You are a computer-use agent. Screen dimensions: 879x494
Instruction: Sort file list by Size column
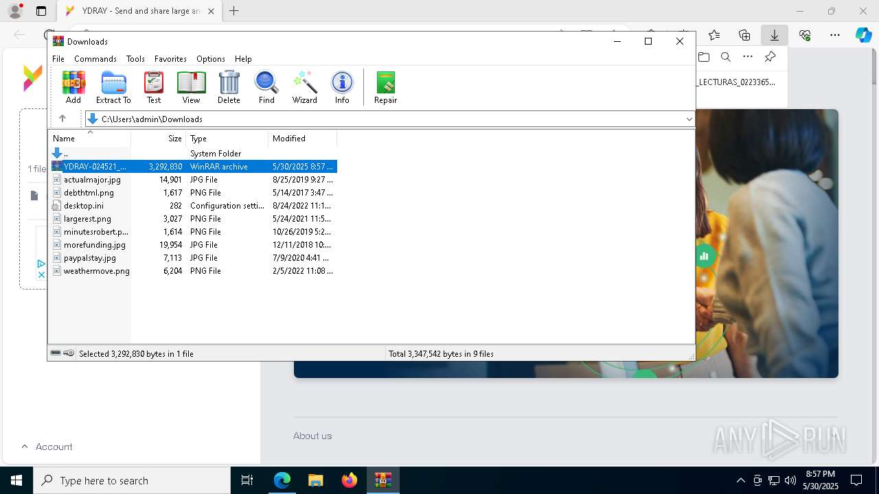point(159,139)
